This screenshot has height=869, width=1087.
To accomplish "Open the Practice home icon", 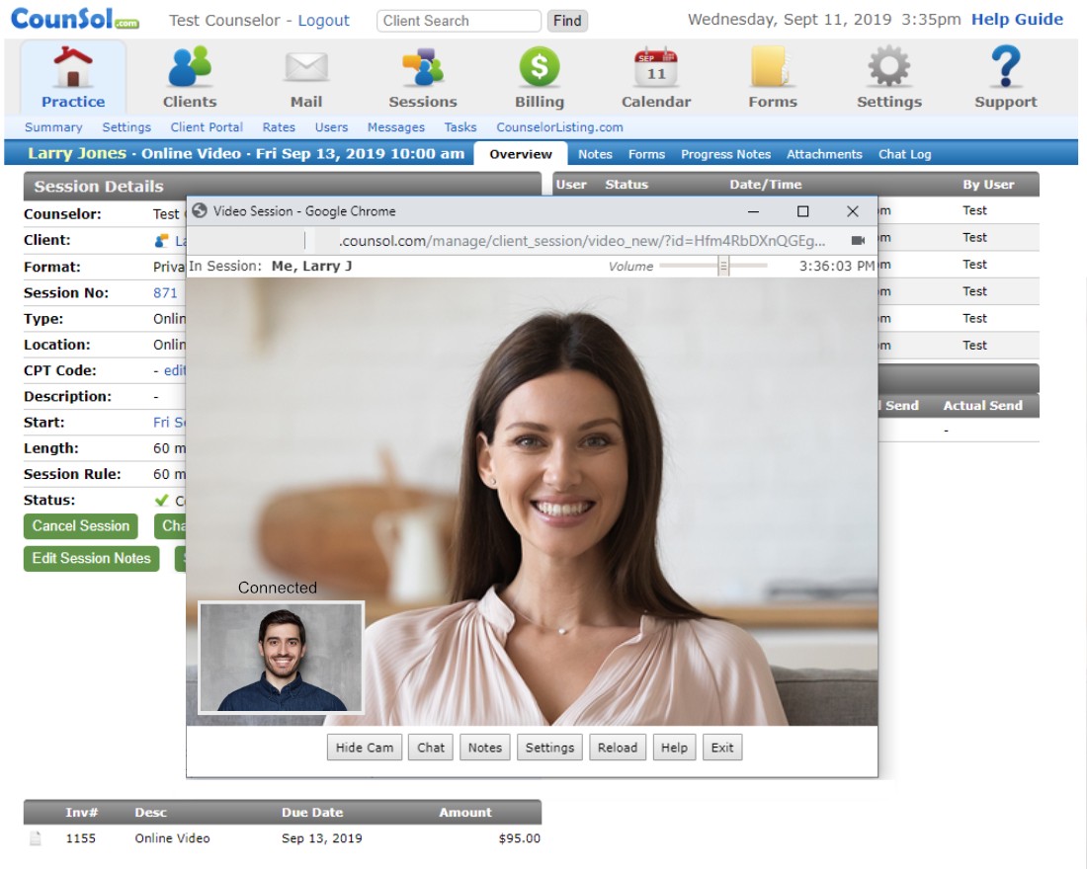I will tap(73, 67).
